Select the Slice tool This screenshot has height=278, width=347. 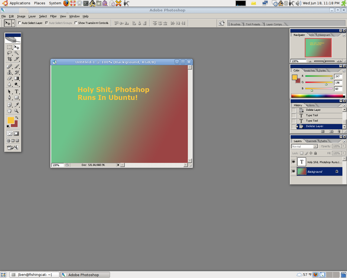(x=17, y=59)
